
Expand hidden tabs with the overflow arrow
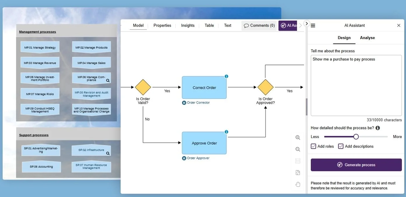pos(301,25)
